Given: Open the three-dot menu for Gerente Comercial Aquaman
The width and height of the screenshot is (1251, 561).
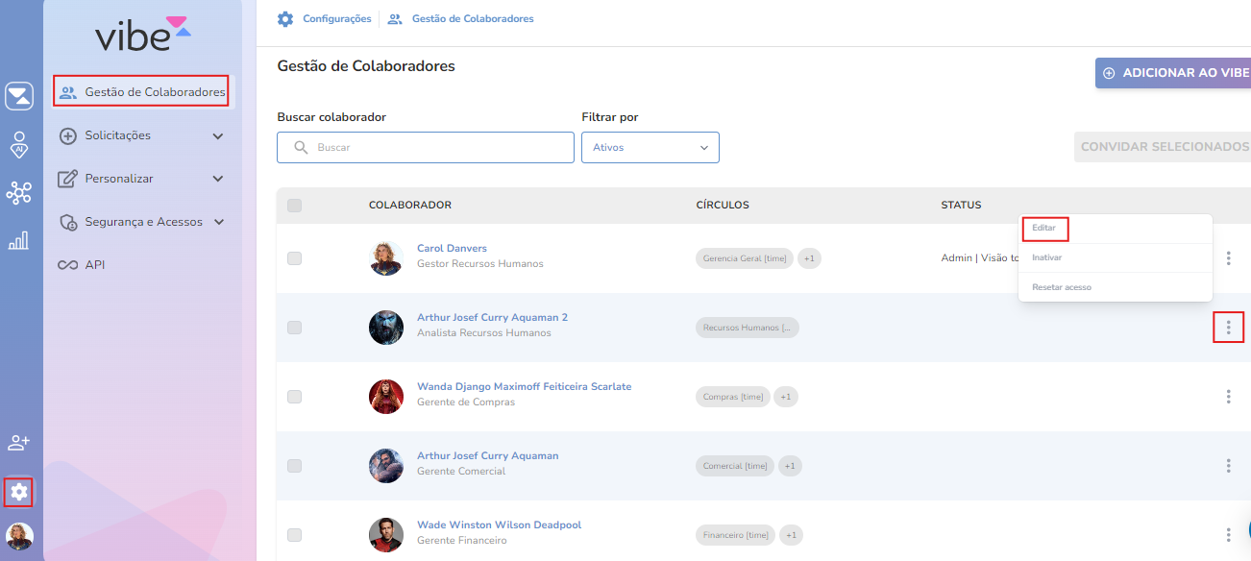Looking at the screenshot, I should 1228,466.
